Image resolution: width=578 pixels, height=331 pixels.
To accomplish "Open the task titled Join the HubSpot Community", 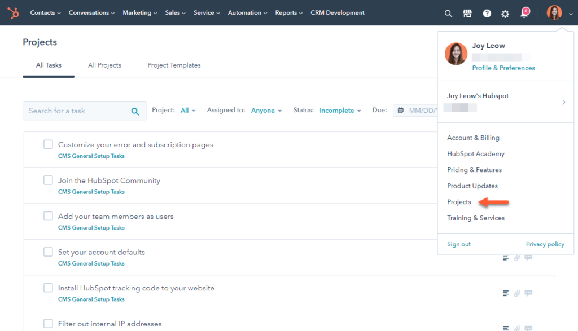I will point(109,180).
